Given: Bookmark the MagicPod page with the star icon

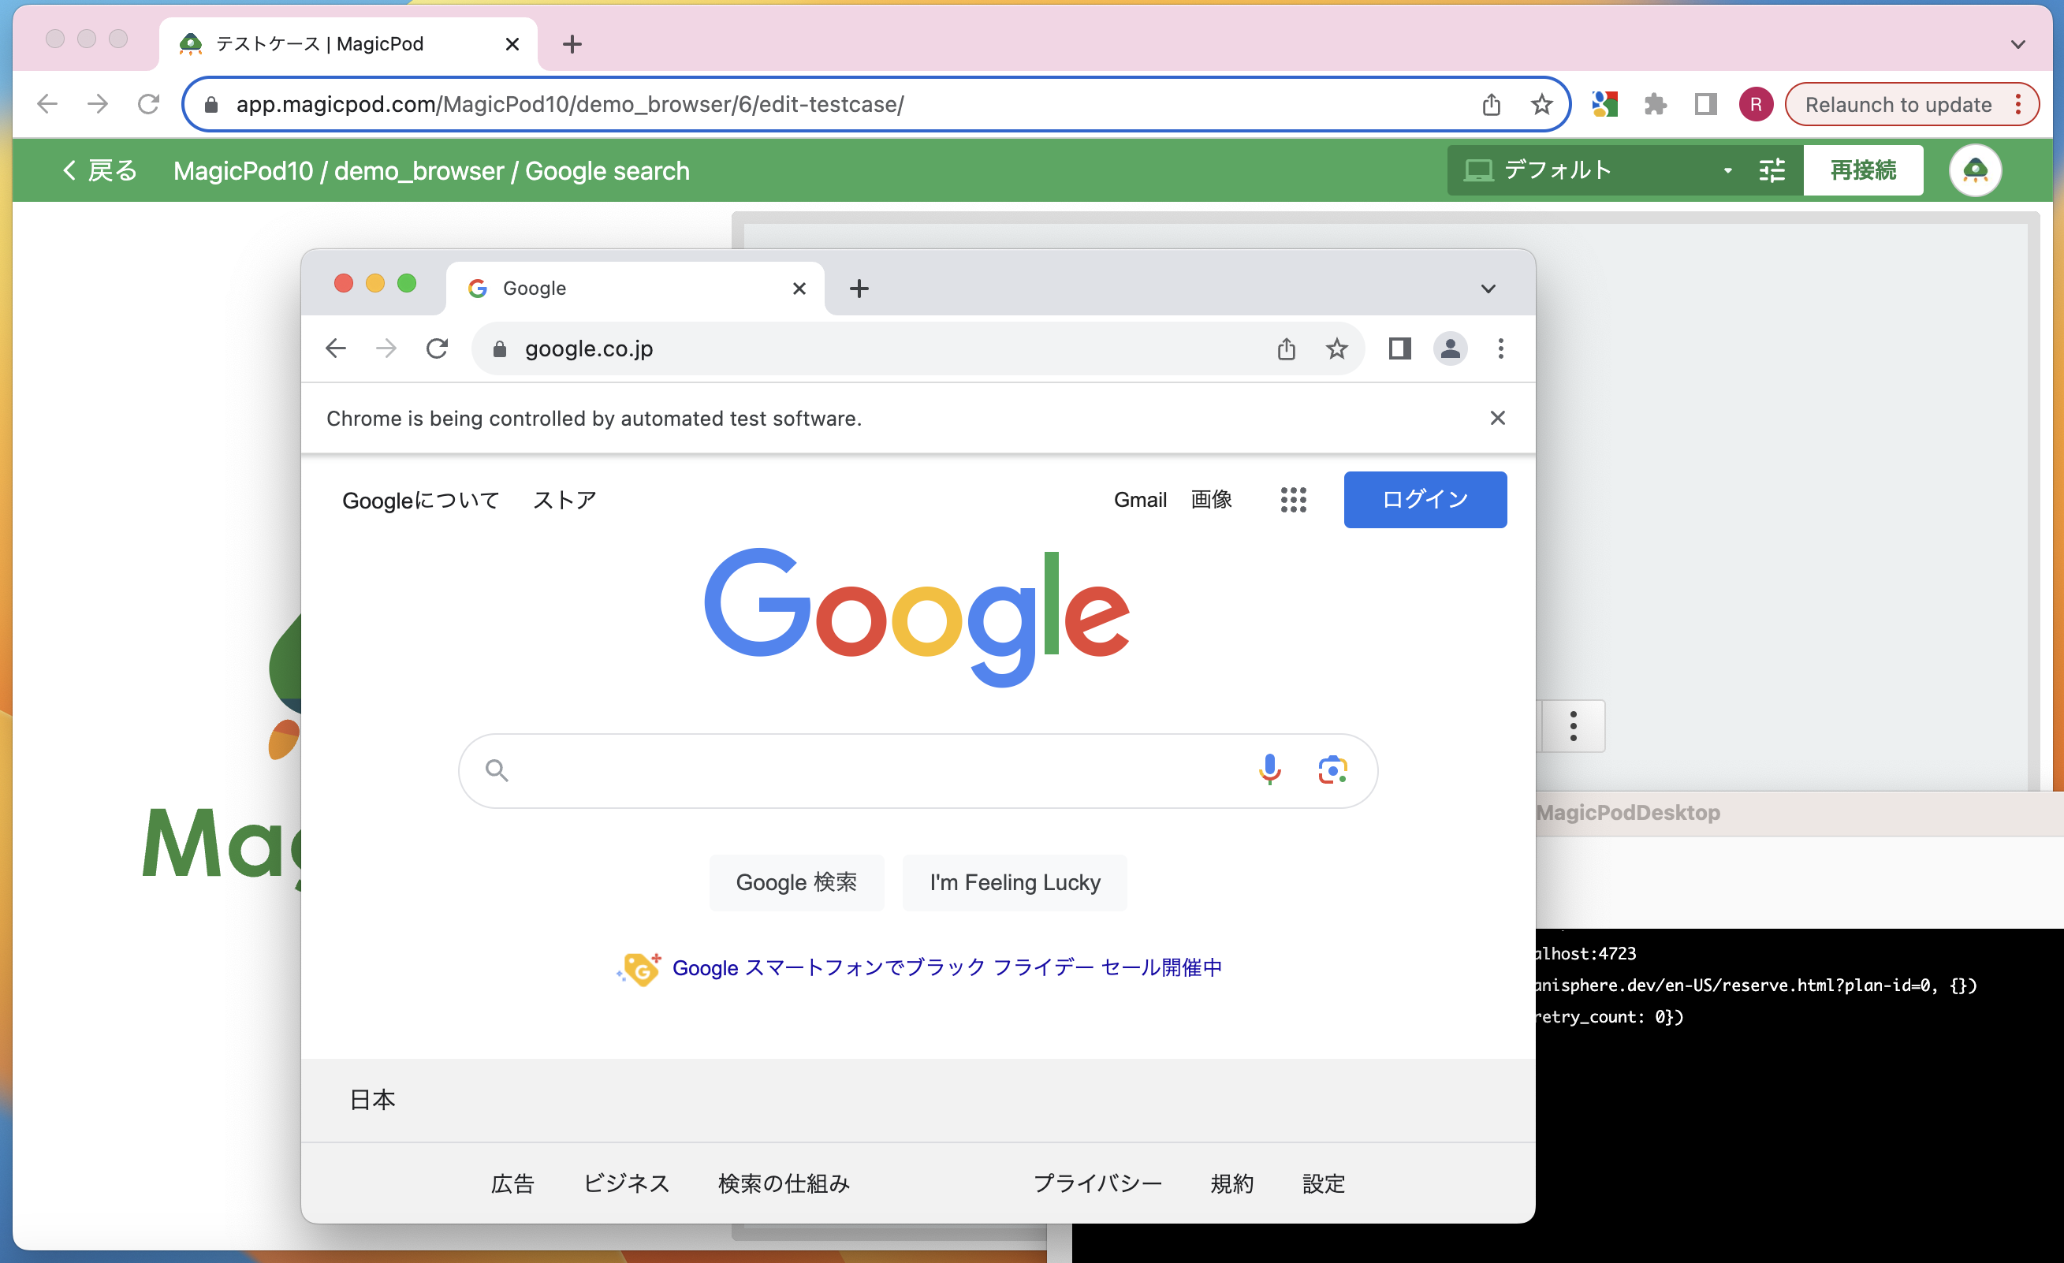Looking at the screenshot, I should (1541, 104).
